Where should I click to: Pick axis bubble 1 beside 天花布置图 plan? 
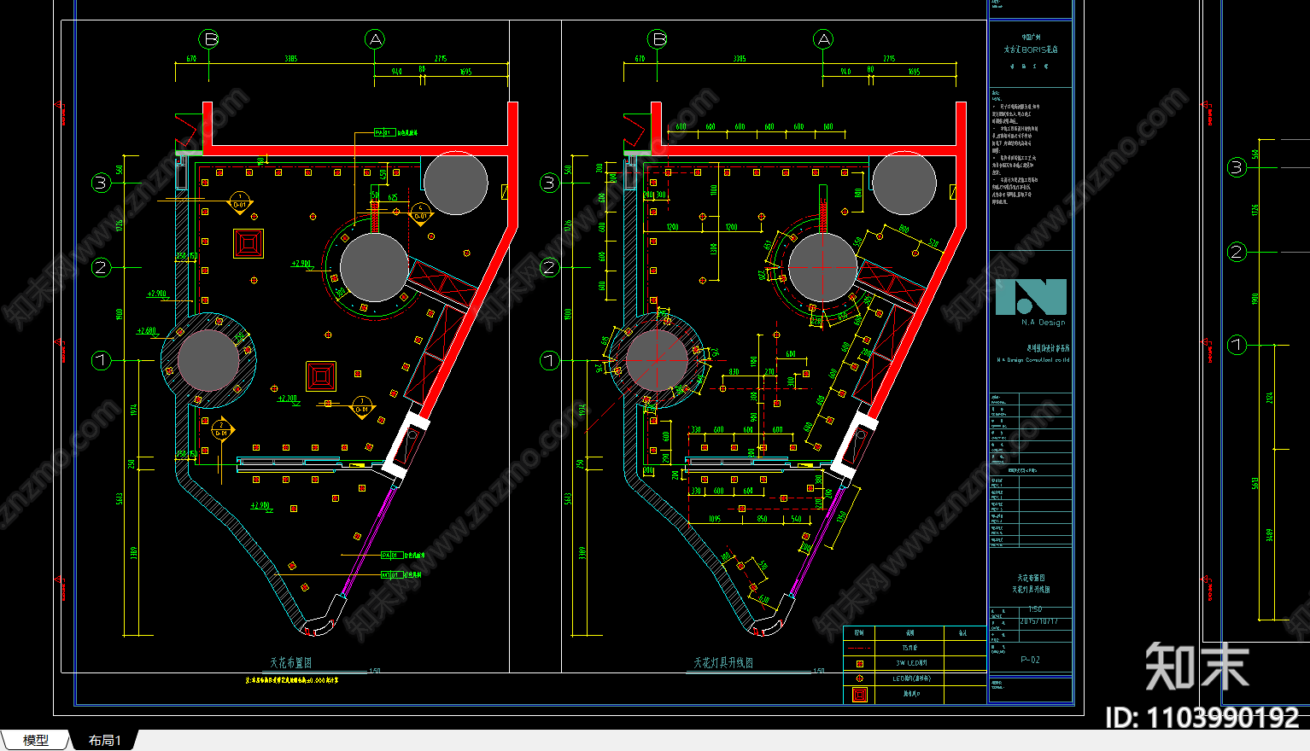point(101,360)
